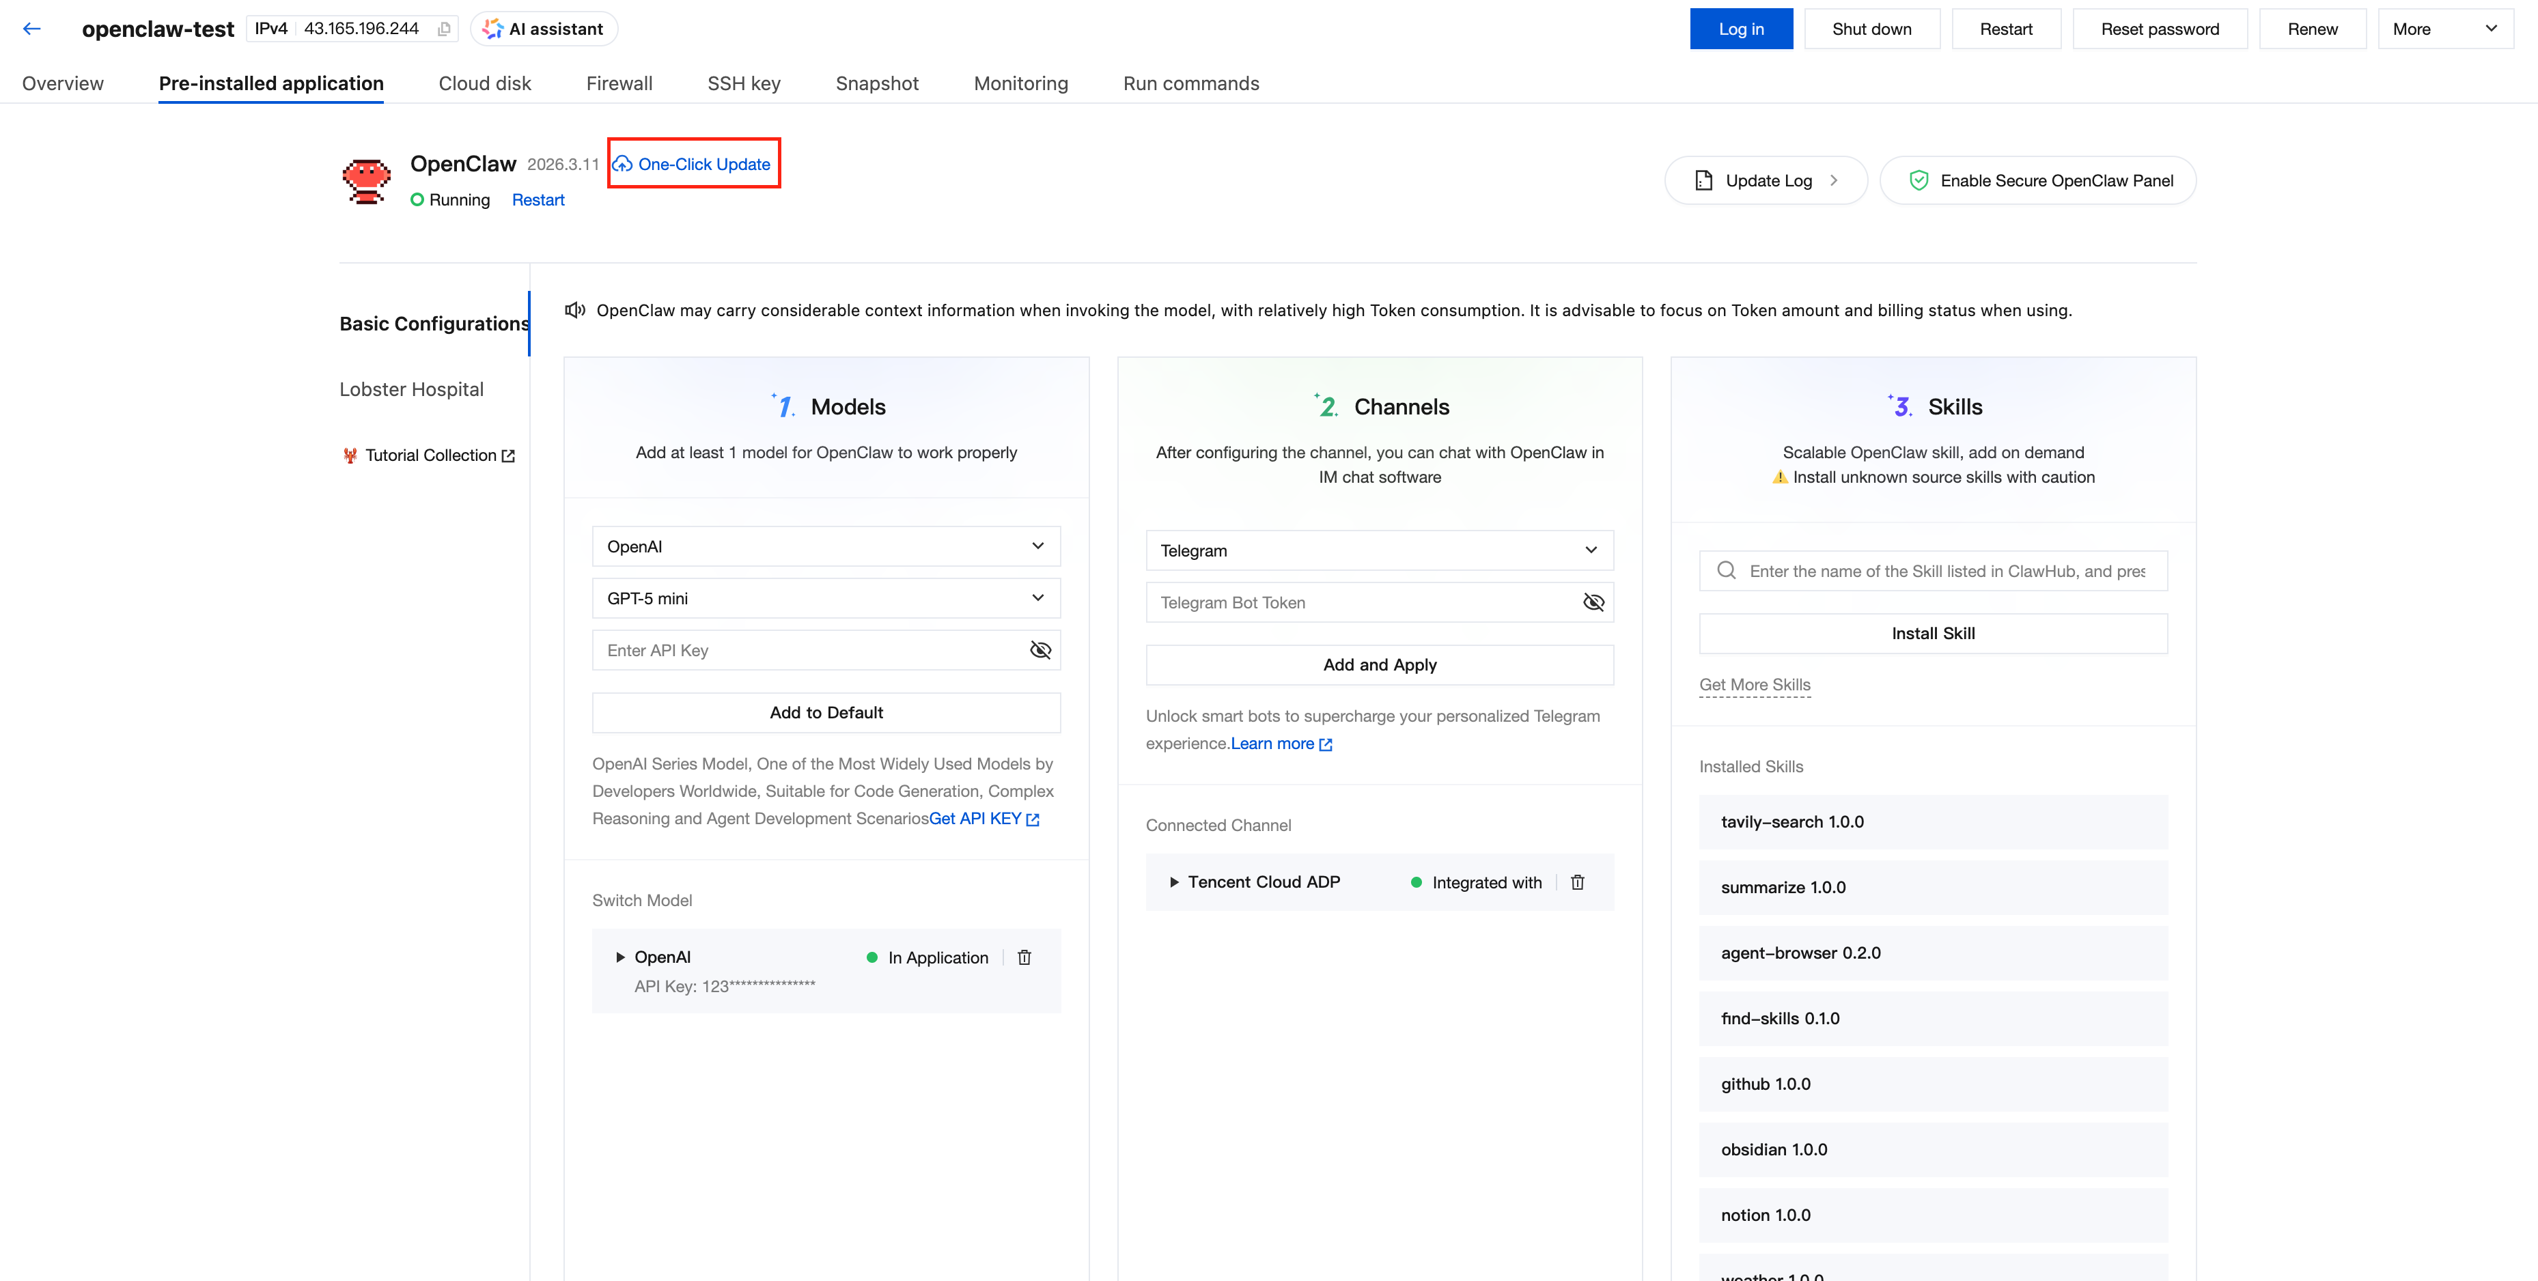Toggle Telegram Bot Token visibility

(x=1593, y=602)
